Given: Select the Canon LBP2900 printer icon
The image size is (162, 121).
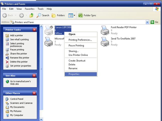Looking at the screenshot, I should click(49, 30).
